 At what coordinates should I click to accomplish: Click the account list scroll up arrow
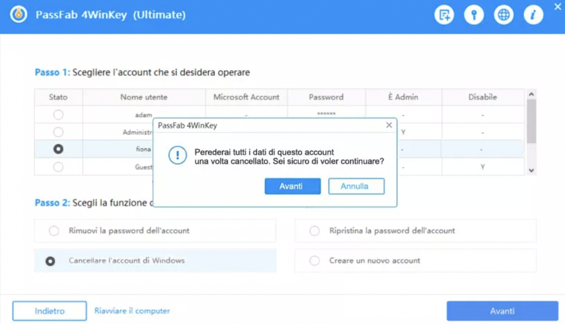[531, 94]
